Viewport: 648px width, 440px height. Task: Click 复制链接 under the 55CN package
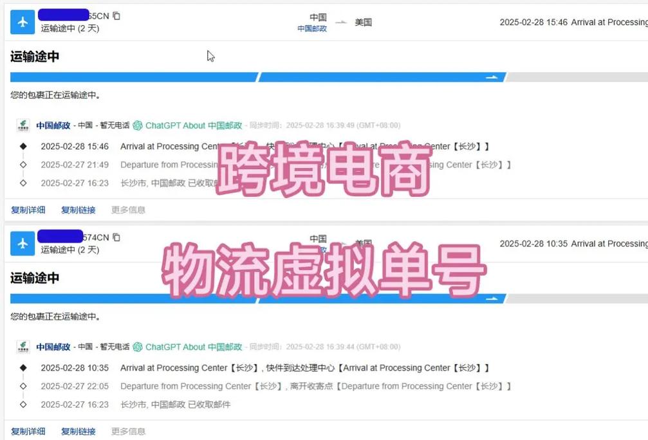click(x=78, y=210)
